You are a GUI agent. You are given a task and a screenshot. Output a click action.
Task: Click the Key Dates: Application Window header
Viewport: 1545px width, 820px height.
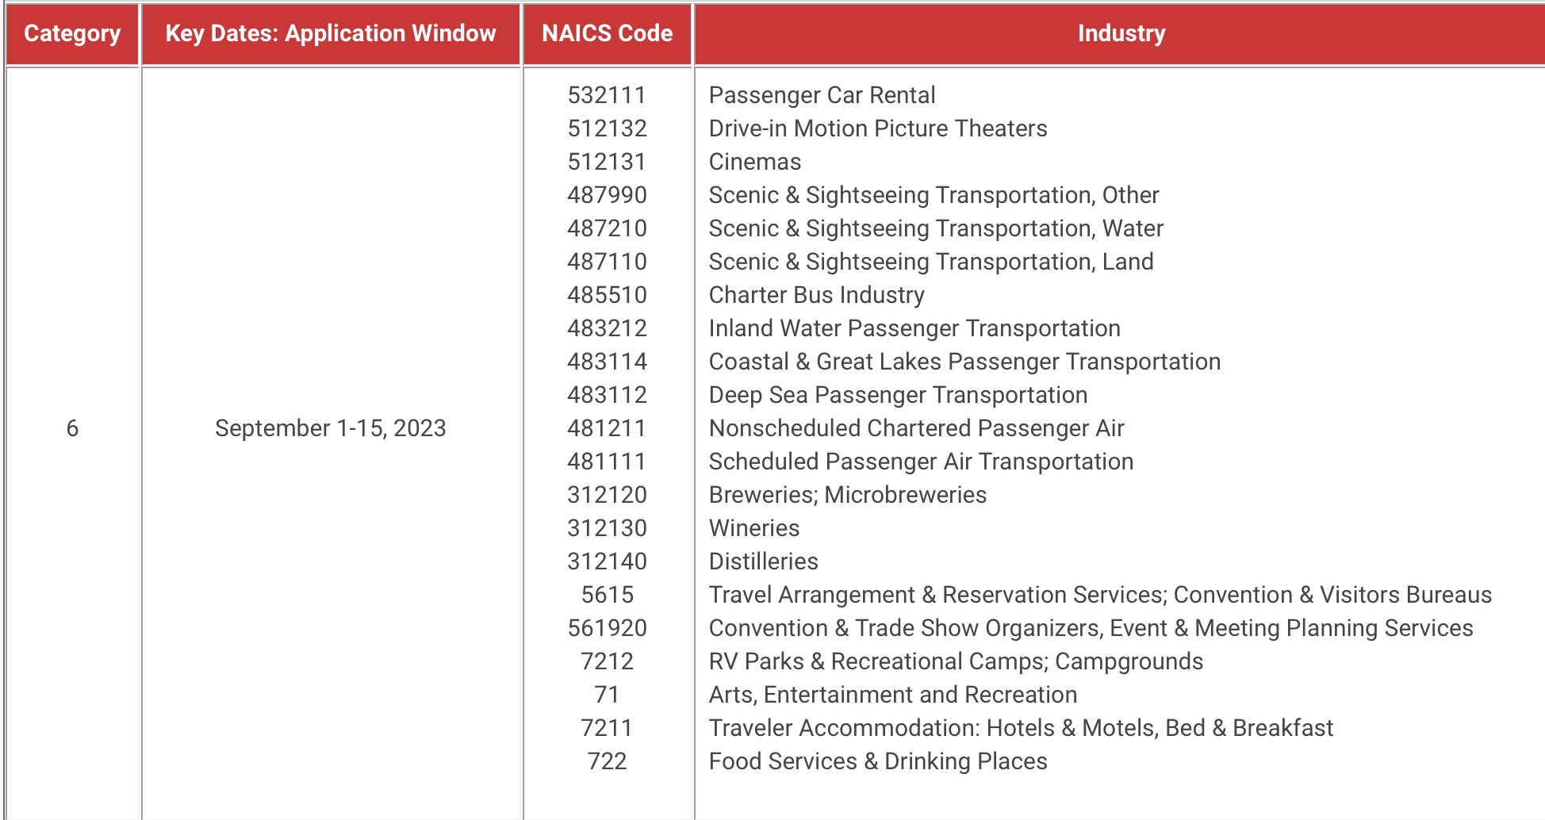(330, 33)
